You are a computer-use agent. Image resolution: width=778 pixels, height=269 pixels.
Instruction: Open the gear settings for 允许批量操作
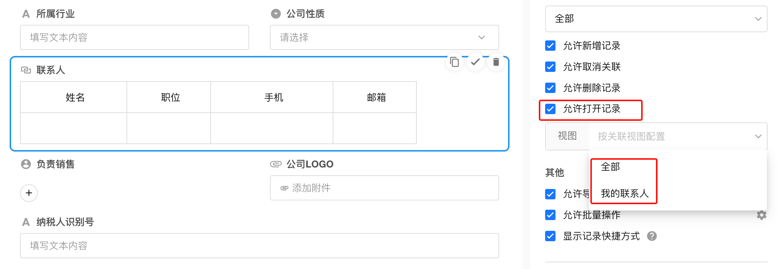(x=761, y=215)
